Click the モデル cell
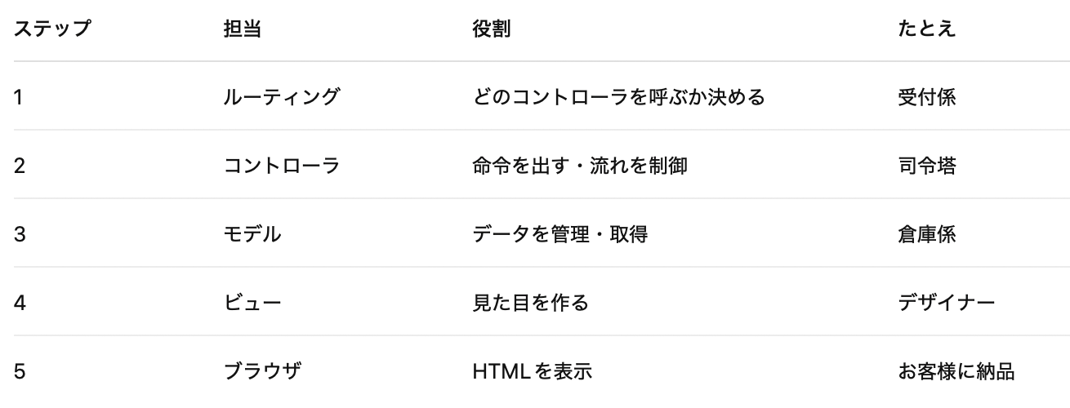The image size is (1070, 408). click(252, 235)
